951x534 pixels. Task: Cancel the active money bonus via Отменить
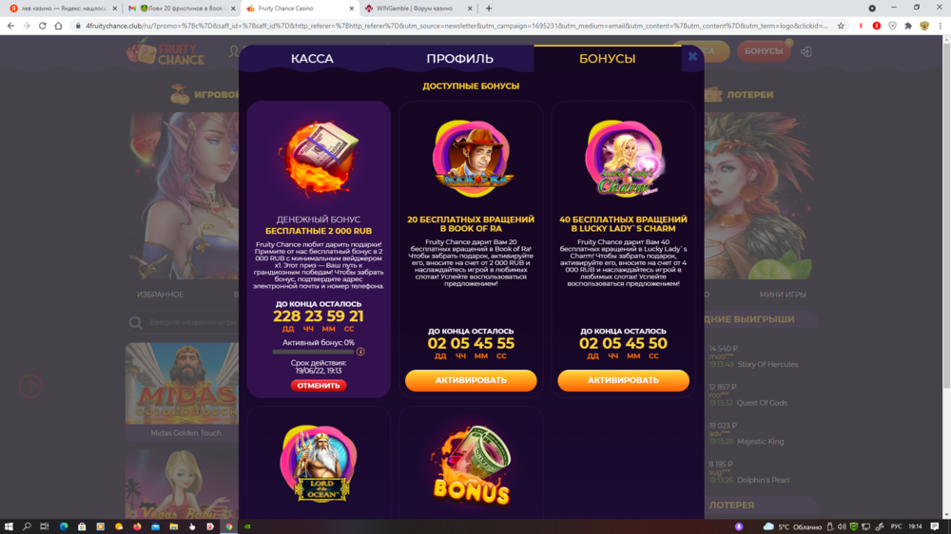pos(319,386)
